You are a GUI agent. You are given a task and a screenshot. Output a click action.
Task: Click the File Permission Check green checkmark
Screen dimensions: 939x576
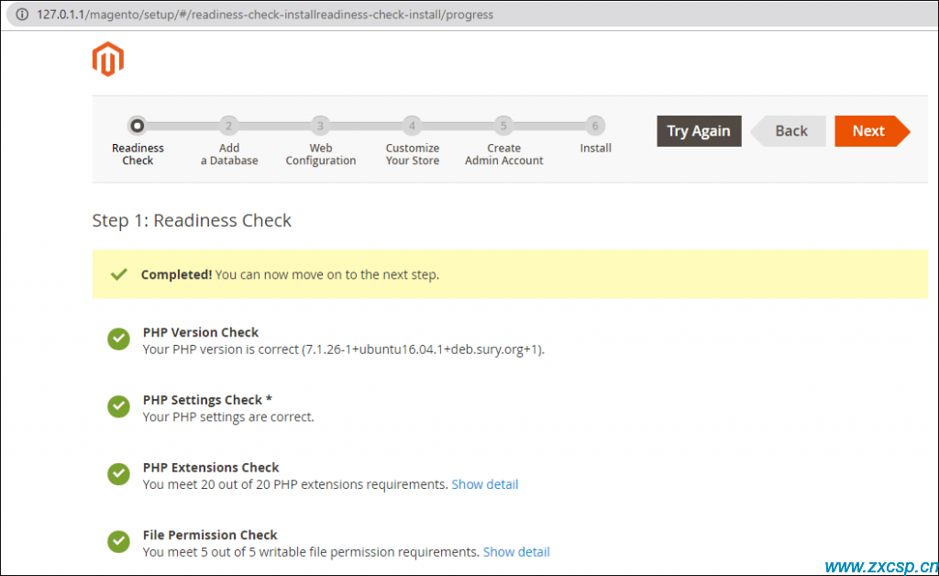(x=118, y=542)
